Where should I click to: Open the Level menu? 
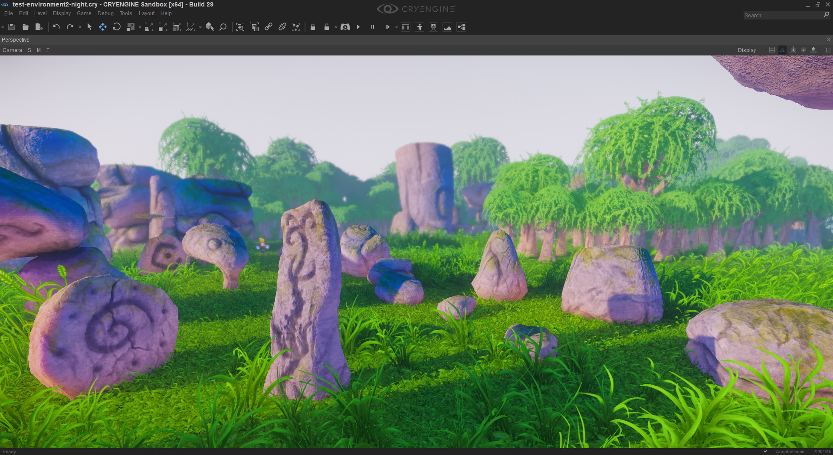coord(40,13)
